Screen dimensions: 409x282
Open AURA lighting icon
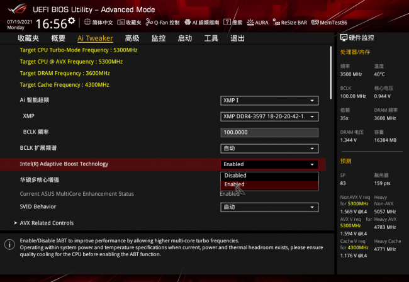(x=250, y=22)
